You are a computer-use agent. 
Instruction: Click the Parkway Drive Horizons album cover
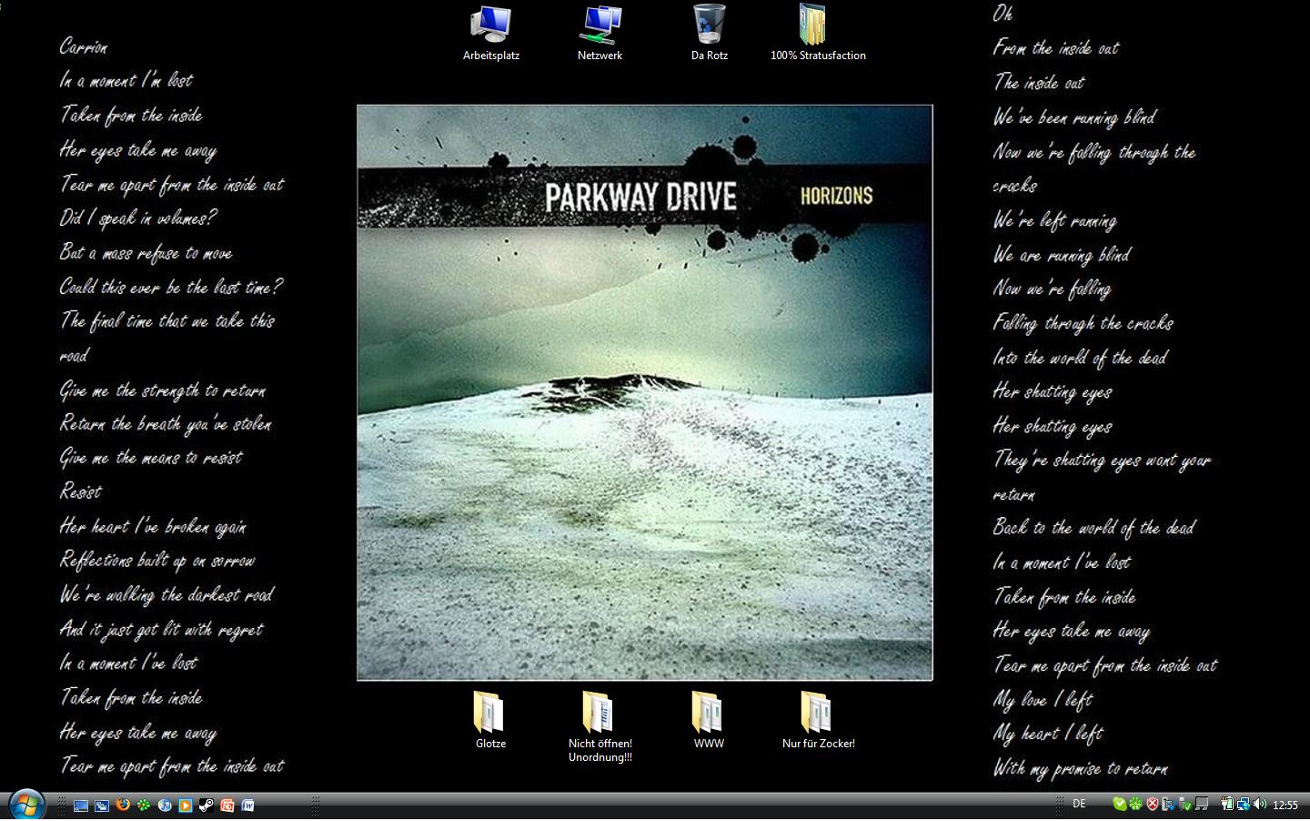coord(644,392)
